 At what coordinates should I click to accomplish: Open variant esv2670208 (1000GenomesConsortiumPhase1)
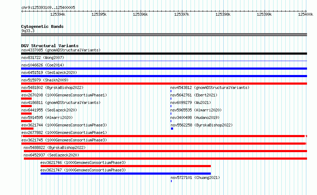click(x=64, y=95)
